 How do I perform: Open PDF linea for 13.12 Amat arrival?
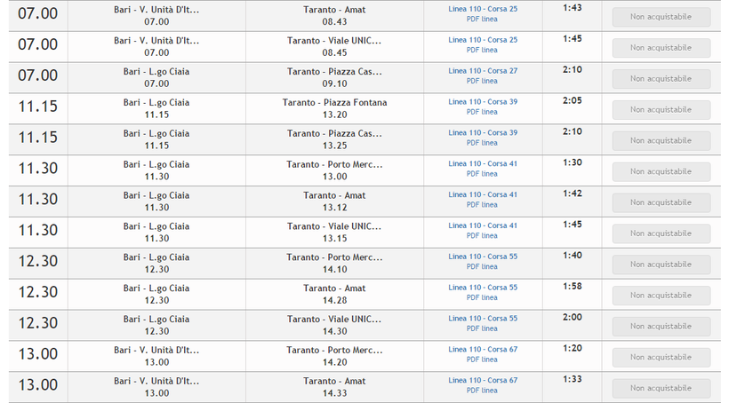482,205
